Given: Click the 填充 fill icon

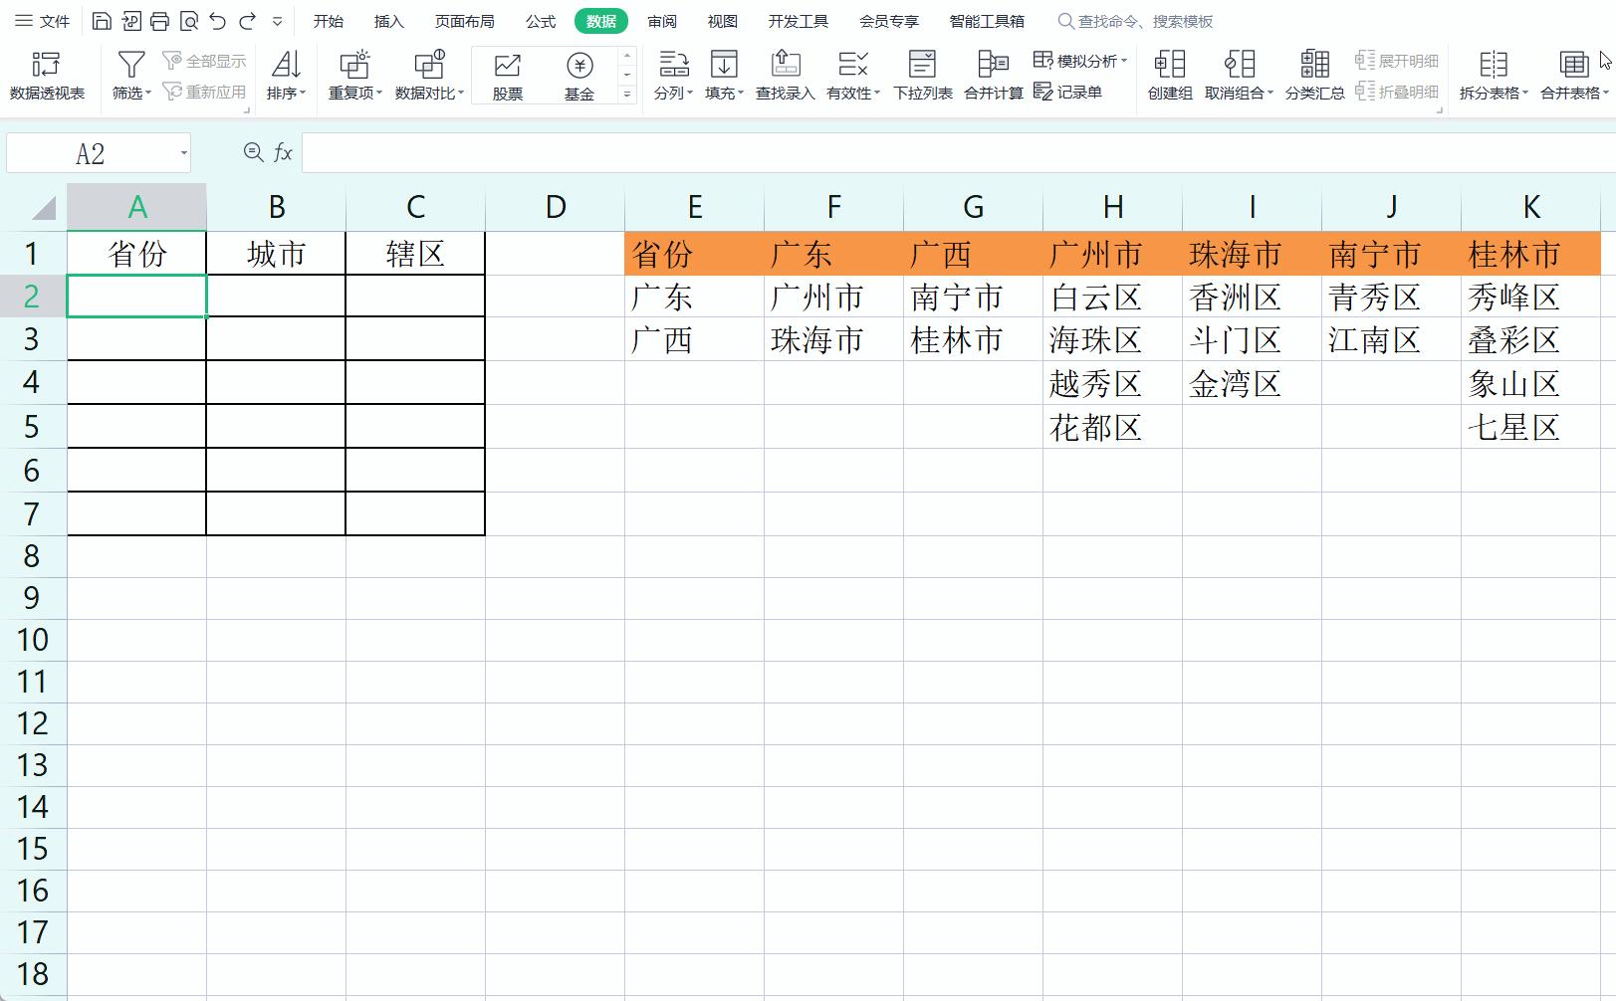Looking at the screenshot, I should click(724, 65).
